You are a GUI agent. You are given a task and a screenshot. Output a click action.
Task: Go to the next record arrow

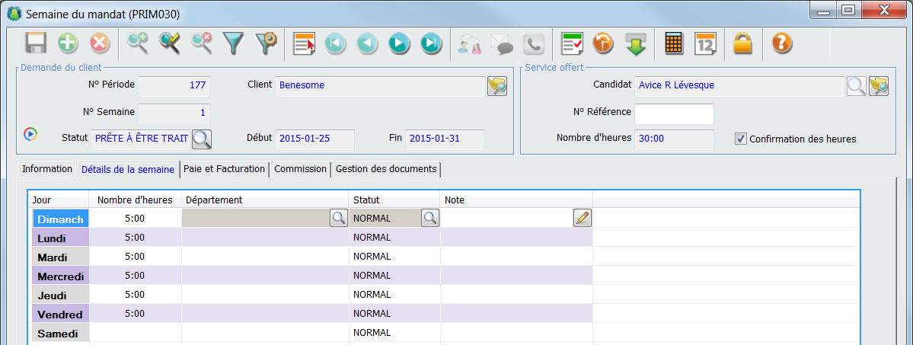[398, 43]
